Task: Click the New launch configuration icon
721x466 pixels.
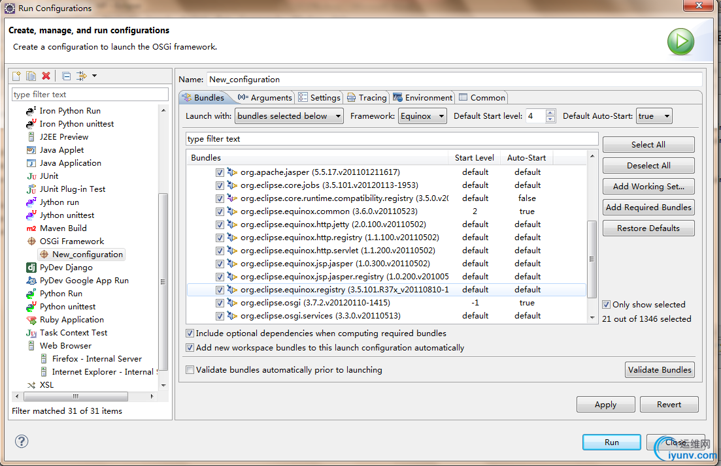Action: click(x=16, y=76)
